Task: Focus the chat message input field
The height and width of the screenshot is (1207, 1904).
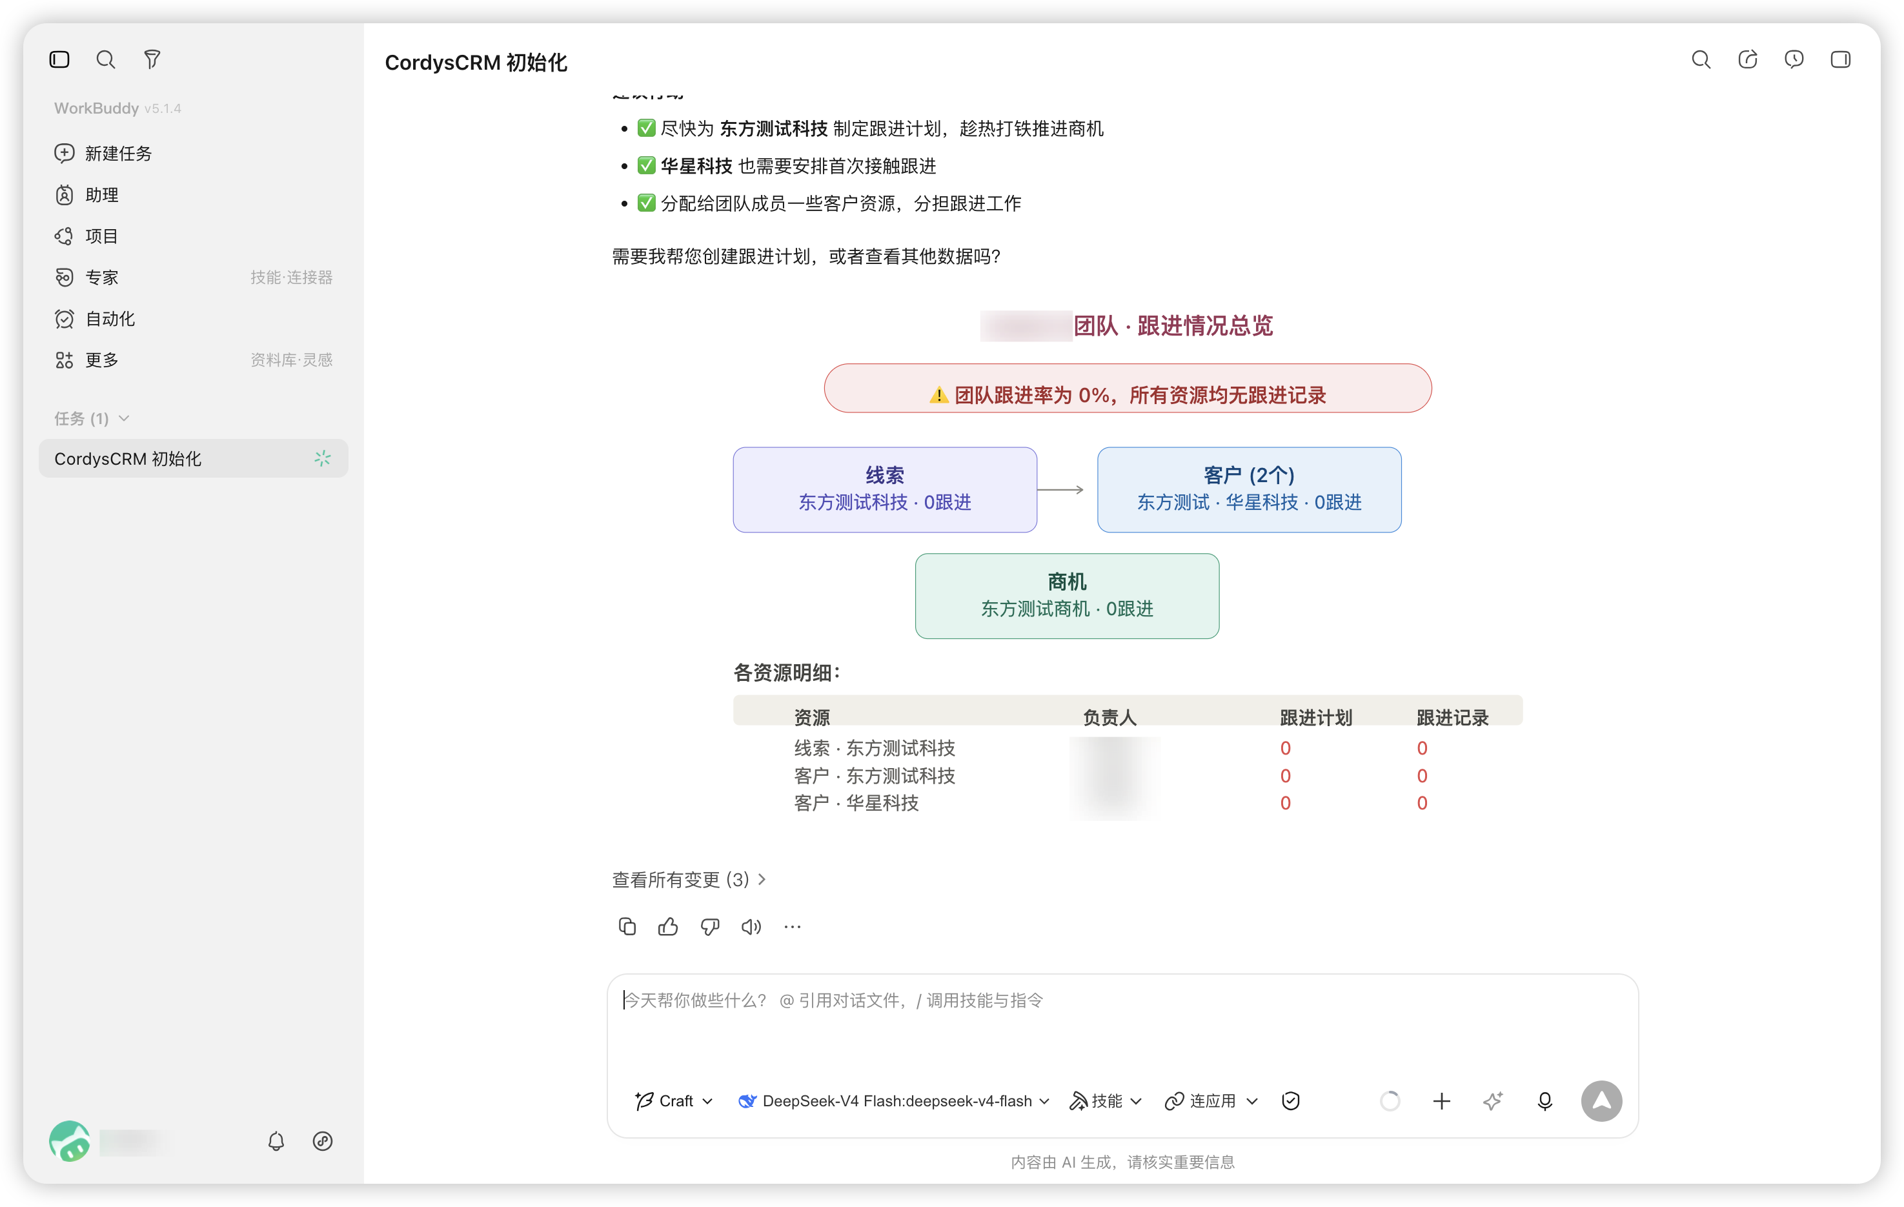Action: point(1122,1024)
